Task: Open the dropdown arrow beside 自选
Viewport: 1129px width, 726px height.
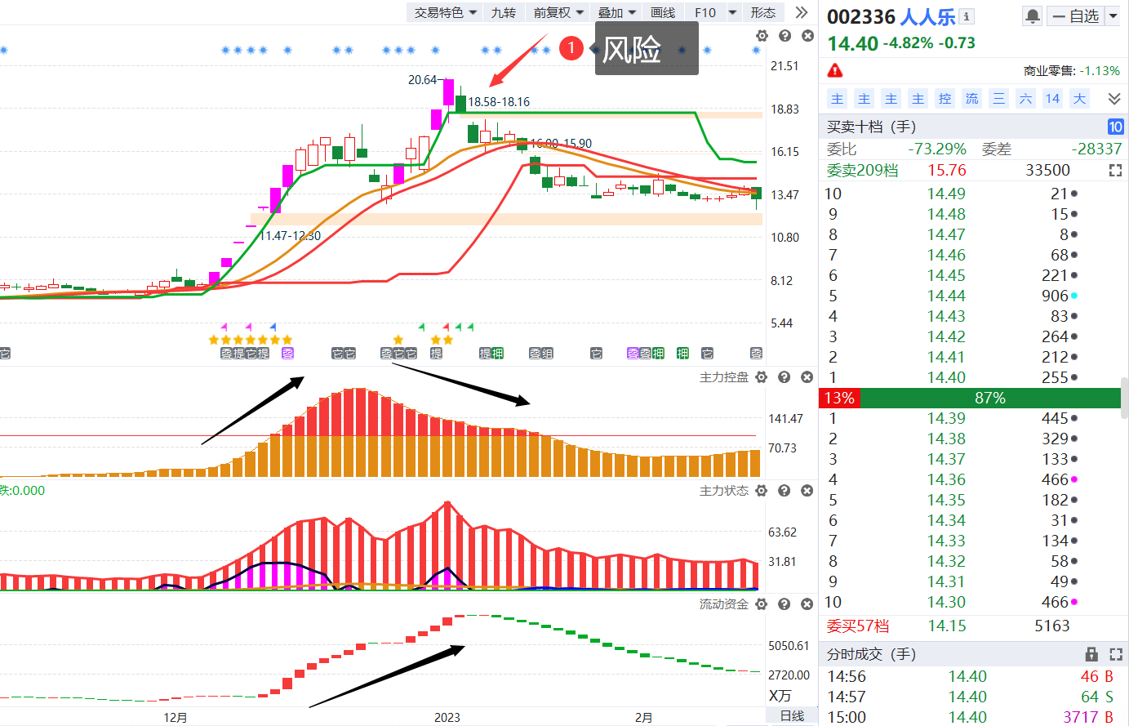Action: pos(1113,16)
